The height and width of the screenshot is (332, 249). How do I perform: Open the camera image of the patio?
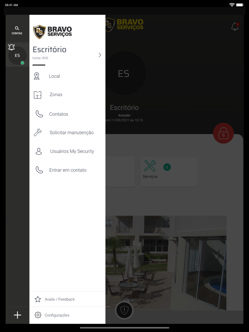click(x=166, y=263)
